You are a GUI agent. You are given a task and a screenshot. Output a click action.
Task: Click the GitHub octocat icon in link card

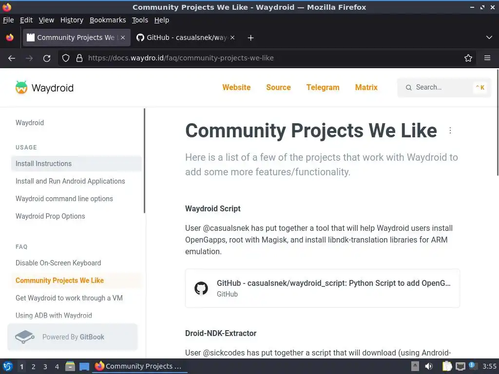pos(201,288)
